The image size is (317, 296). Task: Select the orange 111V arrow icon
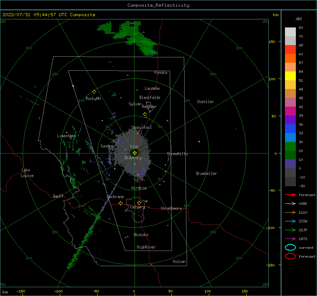tap(290, 212)
